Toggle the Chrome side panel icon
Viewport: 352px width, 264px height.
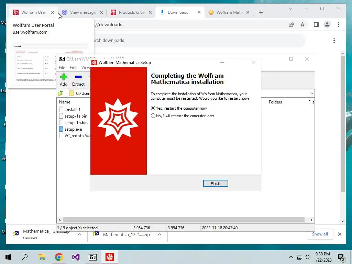click(316, 24)
